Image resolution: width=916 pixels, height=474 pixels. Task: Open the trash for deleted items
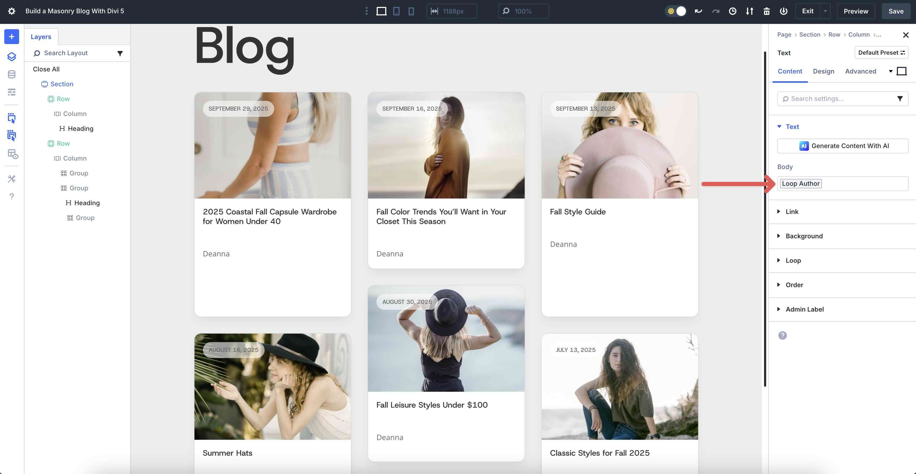coord(766,11)
